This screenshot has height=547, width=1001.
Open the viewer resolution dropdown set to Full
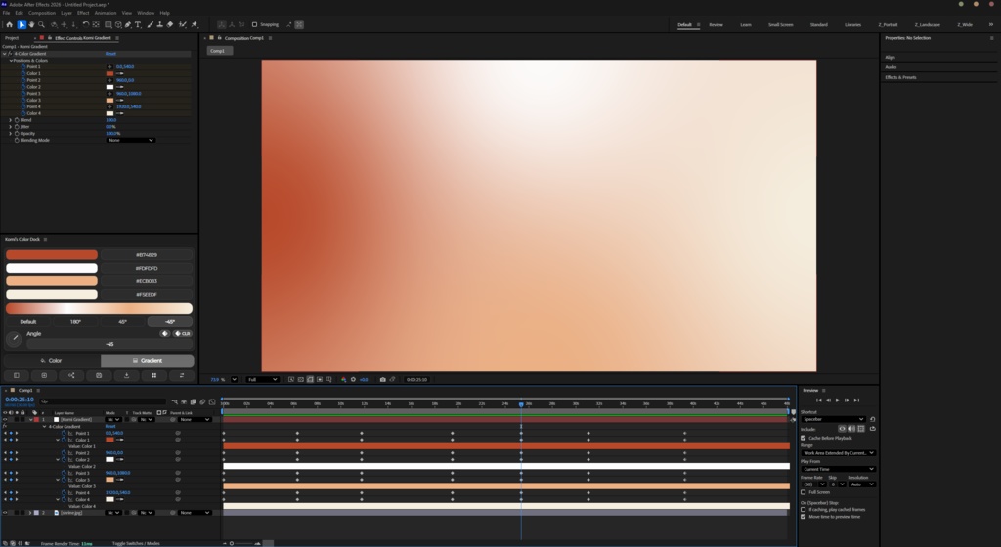(x=262, y=379)
